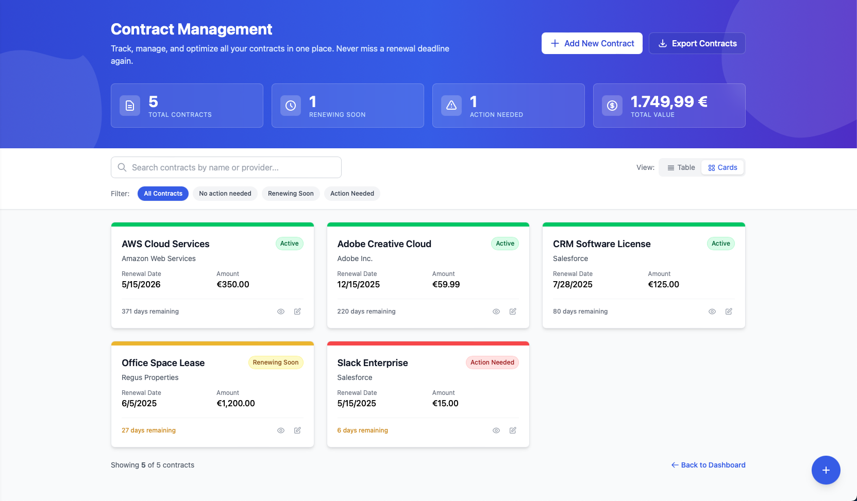Click the Active badge on AWS card
The image size is (857, 501).
pyautogui.click(x=290, y=244)
